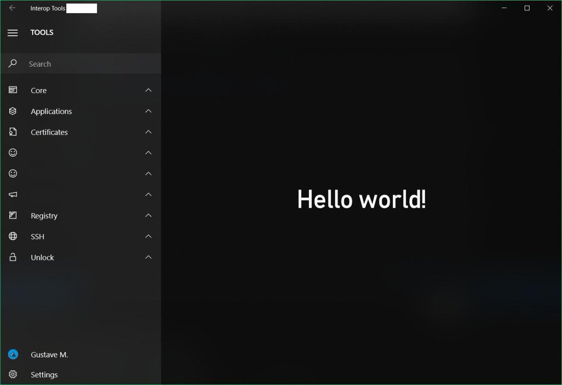
Task: Click the TOOLS header text
Action: 42,32
